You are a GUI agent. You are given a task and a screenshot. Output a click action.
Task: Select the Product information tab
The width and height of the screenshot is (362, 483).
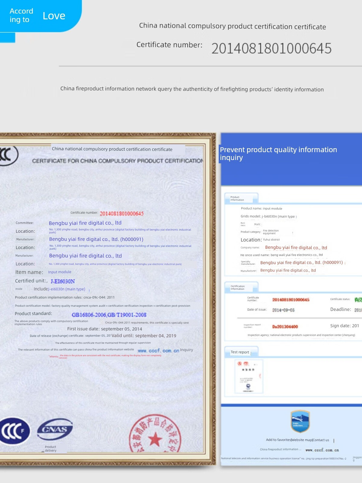(241, 198)
